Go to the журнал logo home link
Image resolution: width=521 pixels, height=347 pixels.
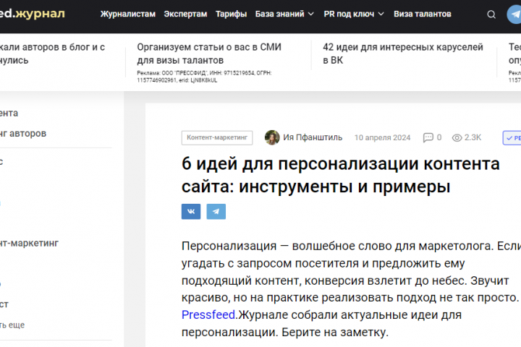33,14
